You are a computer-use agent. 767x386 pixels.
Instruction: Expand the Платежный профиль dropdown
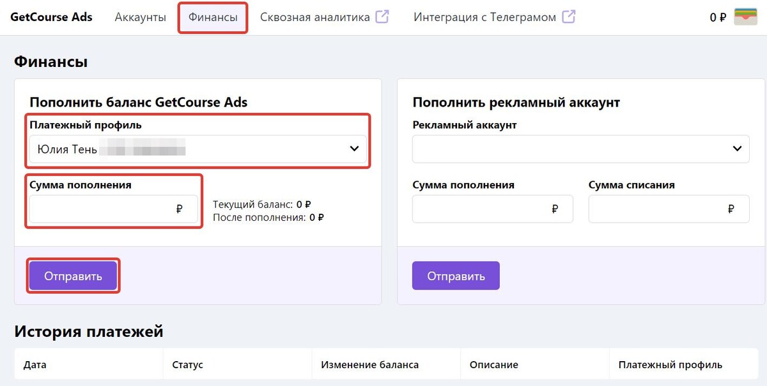pos(198,149)
